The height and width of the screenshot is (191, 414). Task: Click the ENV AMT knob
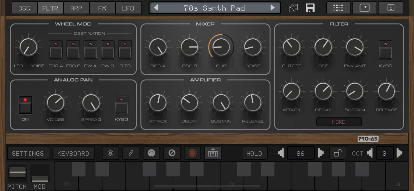click(x=355, y=47)
